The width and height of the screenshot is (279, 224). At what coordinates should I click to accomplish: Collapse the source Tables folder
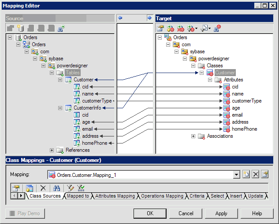(x=52, y=73)
